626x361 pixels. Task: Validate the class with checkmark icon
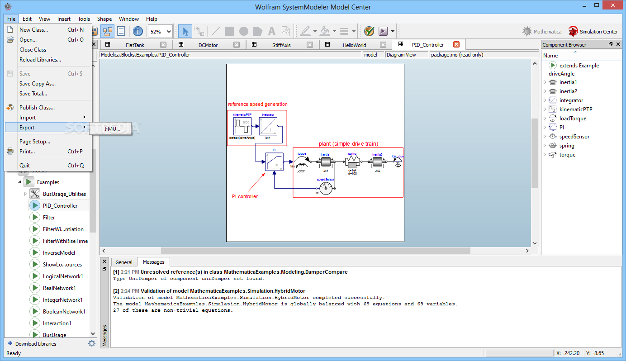[369, 31]
